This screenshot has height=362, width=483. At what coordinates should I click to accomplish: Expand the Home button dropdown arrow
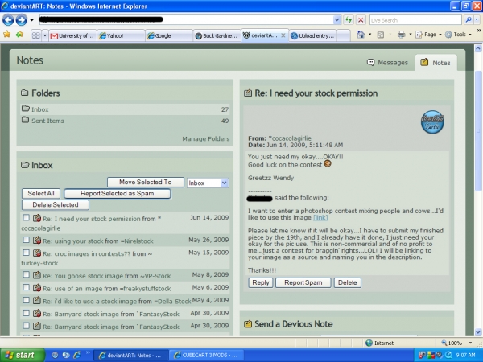point(369,35)
